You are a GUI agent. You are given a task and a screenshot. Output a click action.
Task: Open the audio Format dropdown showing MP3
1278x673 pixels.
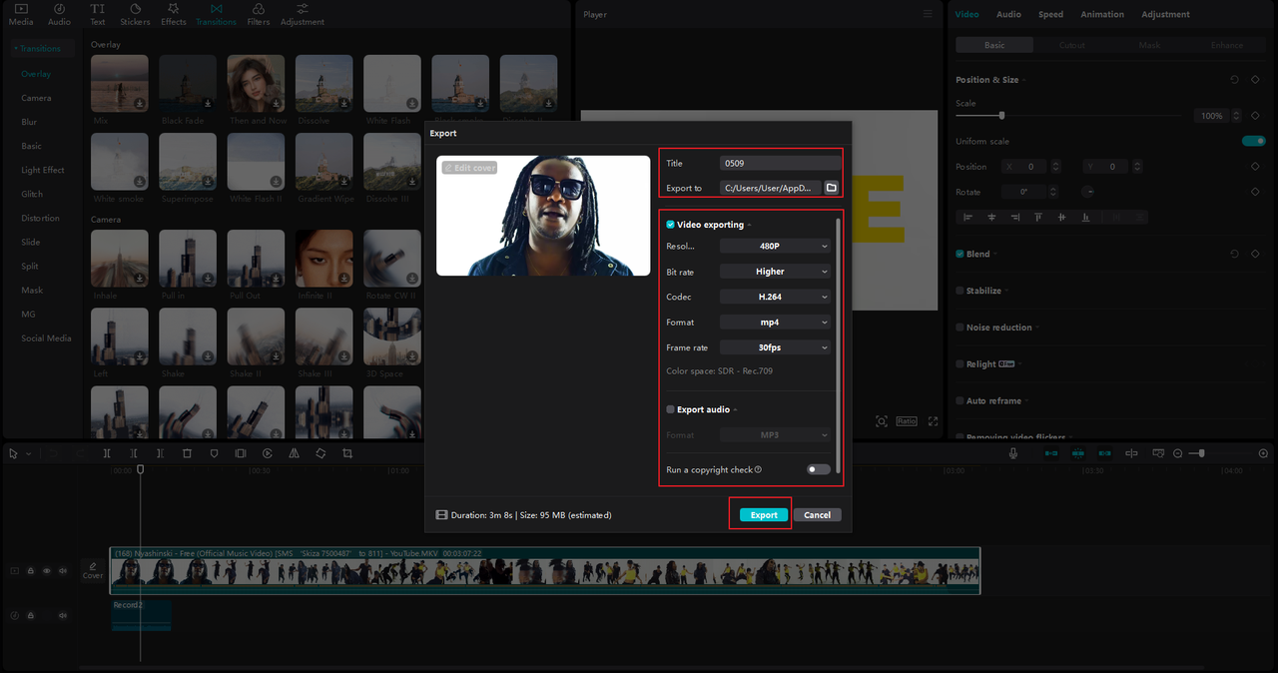[x=775, y=435]
